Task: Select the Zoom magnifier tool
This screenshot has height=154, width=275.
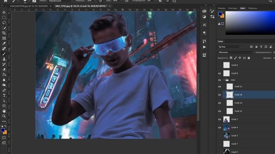Action: coord(4,116)
